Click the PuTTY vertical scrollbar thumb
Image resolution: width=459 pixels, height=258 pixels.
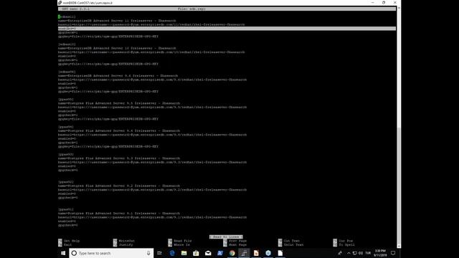[x=399, y=185]
